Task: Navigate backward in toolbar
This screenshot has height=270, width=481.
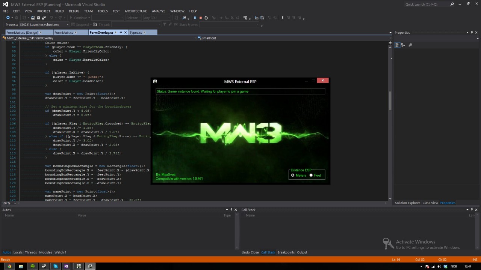Action: 8,18
